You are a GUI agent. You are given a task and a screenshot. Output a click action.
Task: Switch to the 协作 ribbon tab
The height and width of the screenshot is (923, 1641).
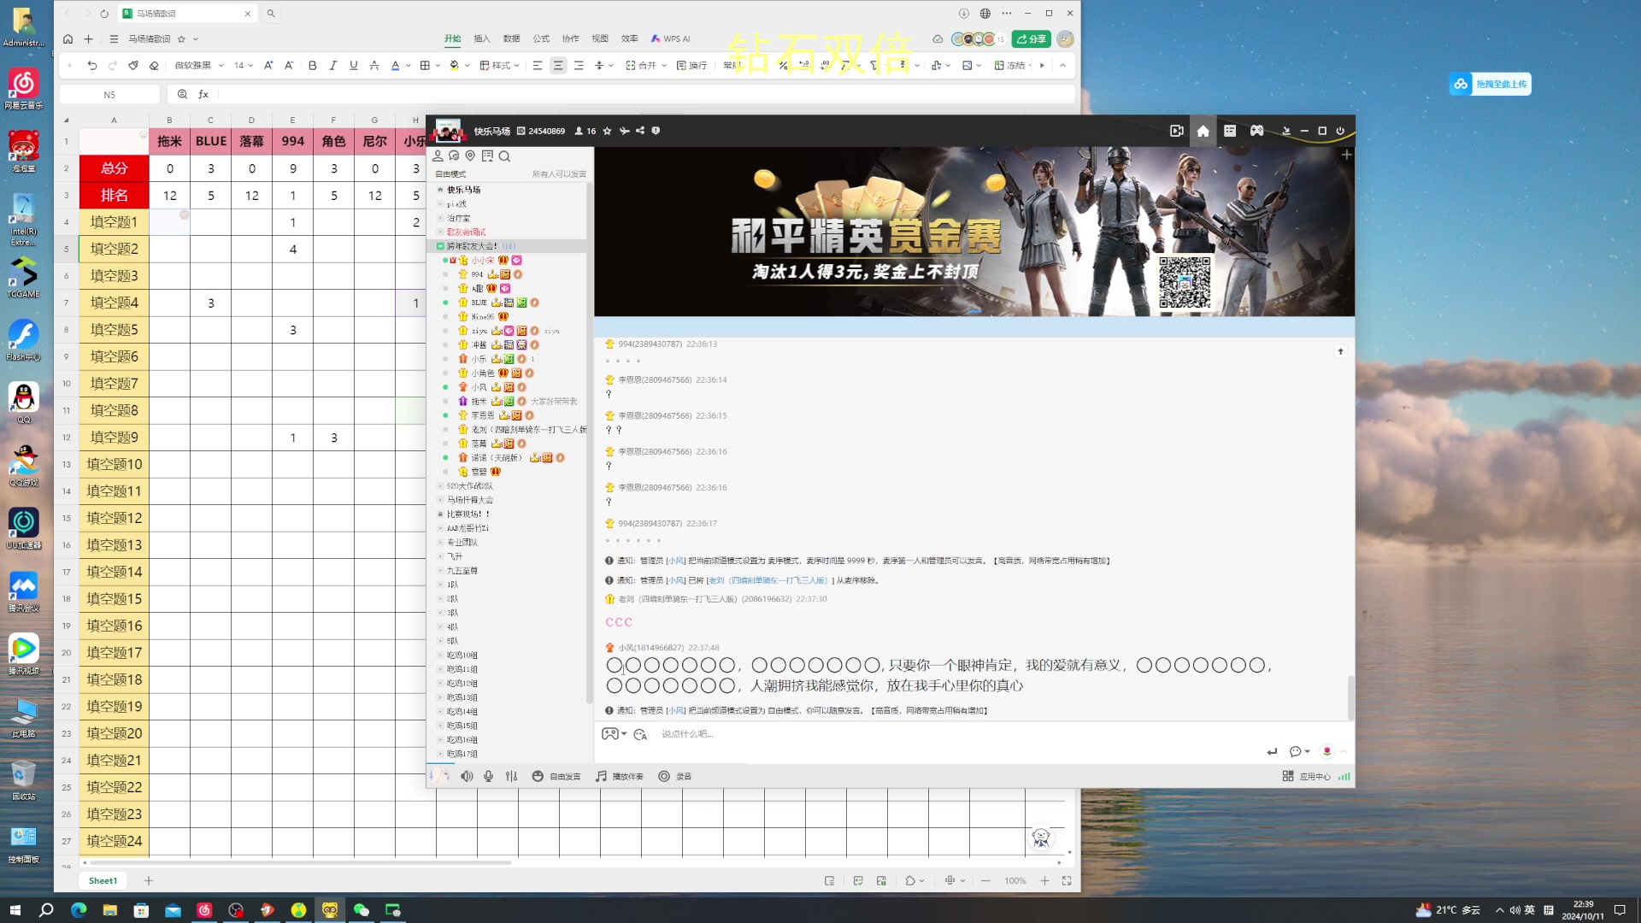pos(570,38)
